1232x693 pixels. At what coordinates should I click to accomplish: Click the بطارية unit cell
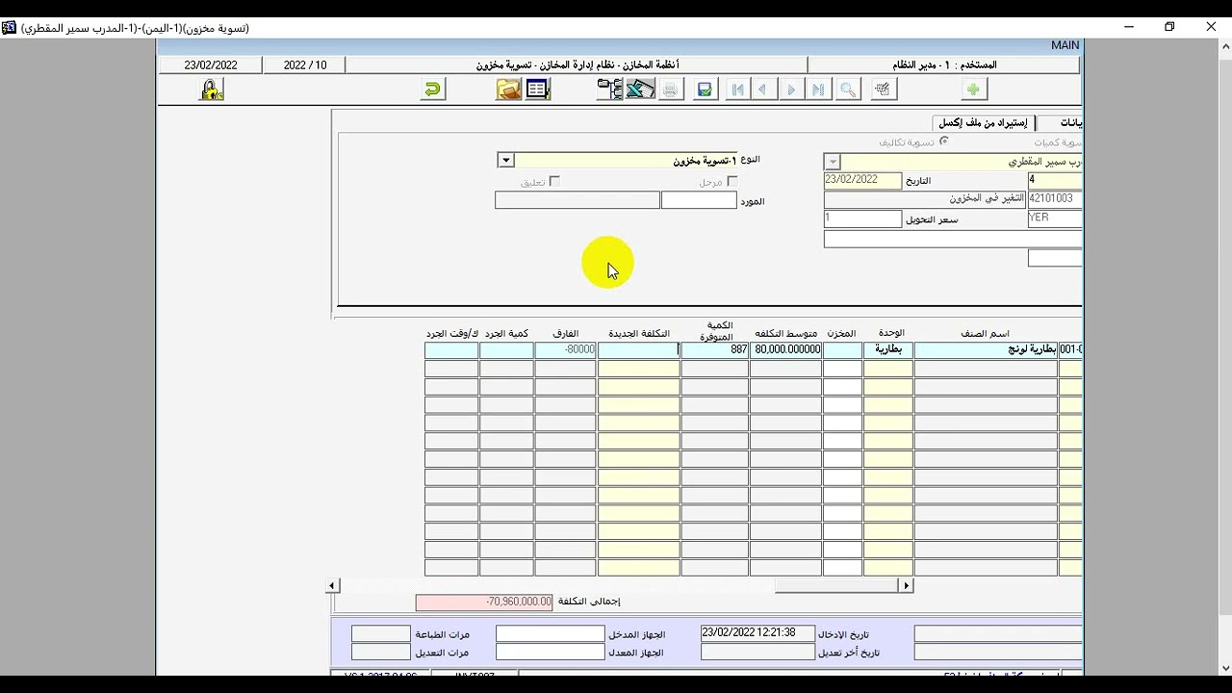(888, 350)
